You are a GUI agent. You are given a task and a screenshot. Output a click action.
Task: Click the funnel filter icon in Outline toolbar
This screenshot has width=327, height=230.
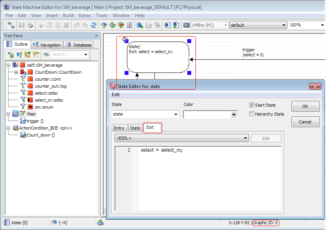click(x=10, y=55)
